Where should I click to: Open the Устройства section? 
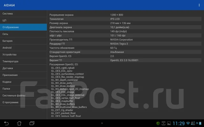23,55
